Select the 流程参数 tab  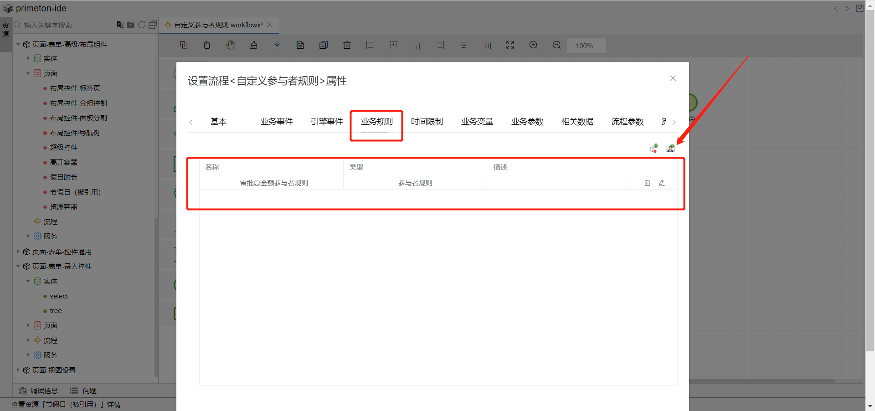pyautogui.click(x=627, y=122)
